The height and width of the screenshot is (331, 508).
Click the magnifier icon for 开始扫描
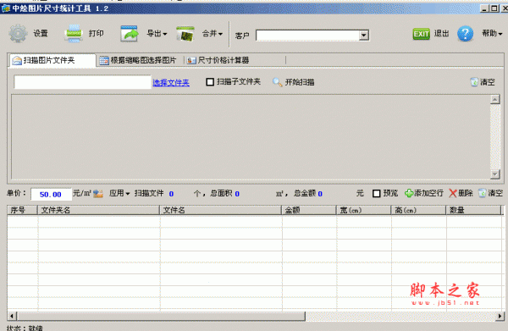pyautogui.click(x=278, y=82)
